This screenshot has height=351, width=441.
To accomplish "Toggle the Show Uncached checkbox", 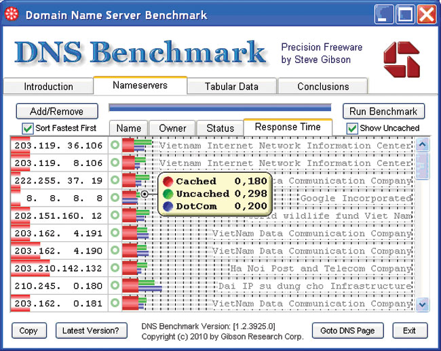I will click(352, 128).
